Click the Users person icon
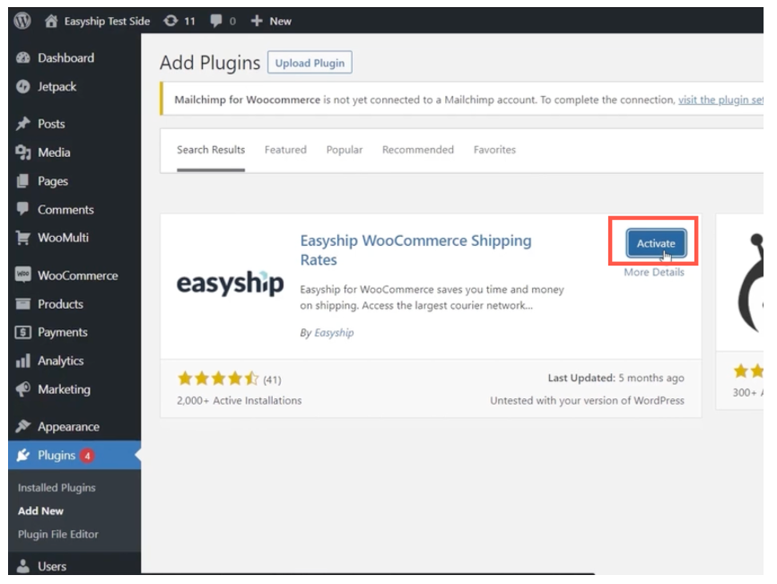 [x=22, y=566]
